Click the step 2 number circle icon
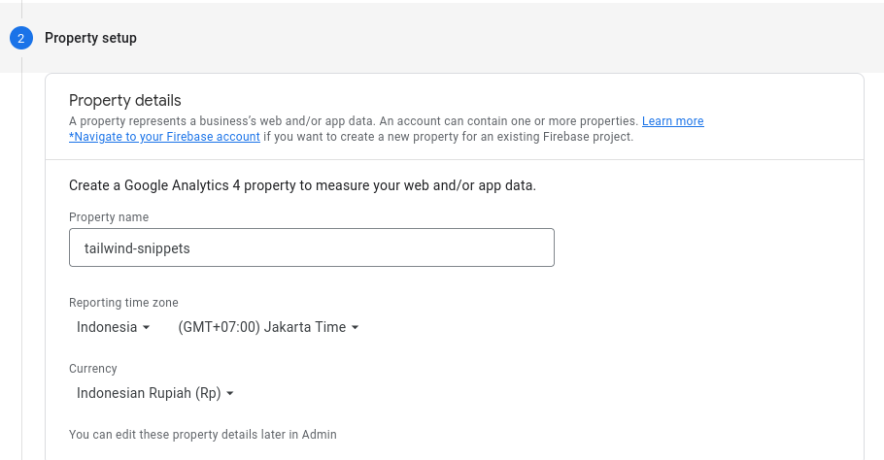 coord(21,39)
